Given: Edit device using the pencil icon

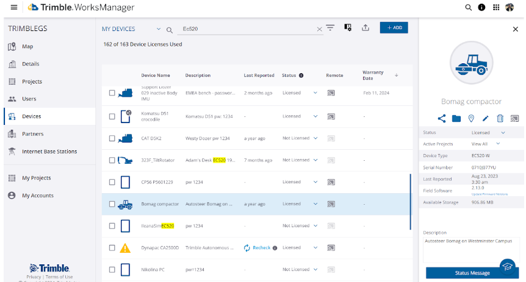Looking at the screenshot, I should 486,118.
